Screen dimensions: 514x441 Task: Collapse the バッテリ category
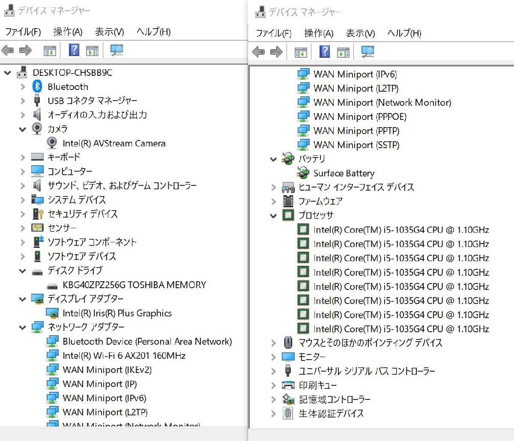273,159
